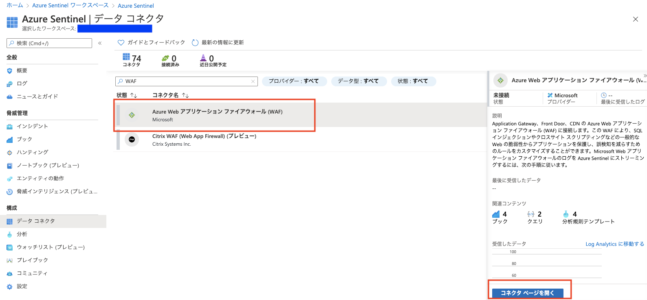Sort by コネクタ名 column arrows
The height and width of the screenshot is (300, 647).
[x=185, y=95]
